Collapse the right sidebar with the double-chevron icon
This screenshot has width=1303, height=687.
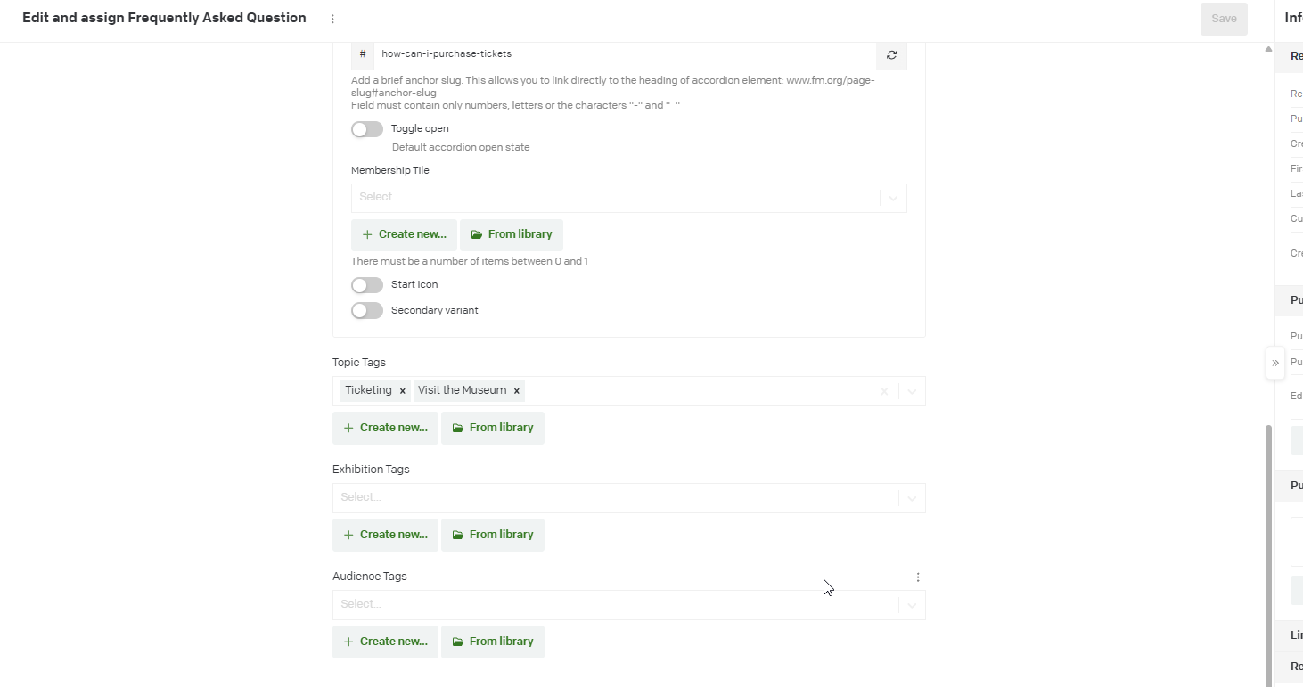(x=1275, y=363)
